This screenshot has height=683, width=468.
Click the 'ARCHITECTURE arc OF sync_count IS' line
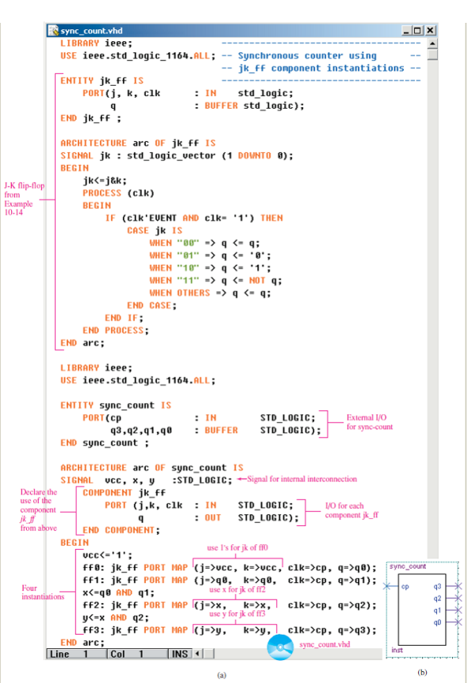tap(152, 468)
